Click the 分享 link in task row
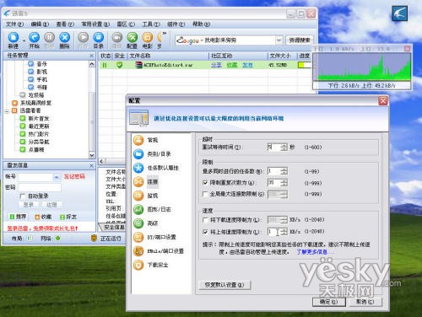The image size is (422, 317). [216, 65]
